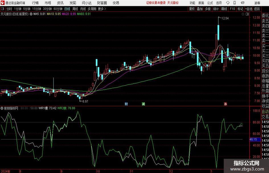Switch to 月线 monthly tab
Image resolution: width=269 pixels, height=173 pixels.
[x=83, y=9]
